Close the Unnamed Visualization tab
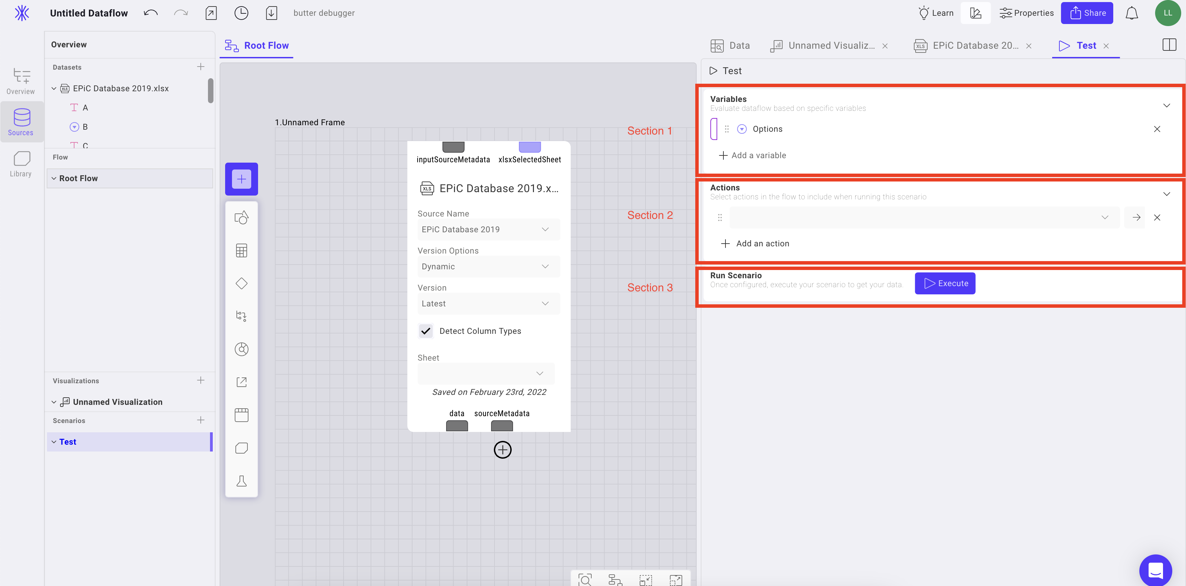This screenshot has width=1186, height=586. click(885, 46)
